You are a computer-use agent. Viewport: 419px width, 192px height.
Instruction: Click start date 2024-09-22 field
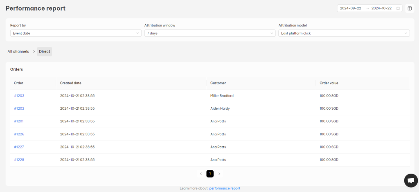351,8
